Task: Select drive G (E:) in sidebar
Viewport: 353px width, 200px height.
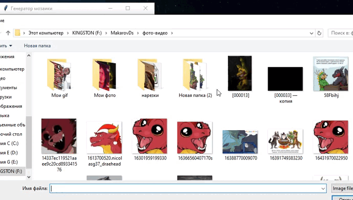Action: click(x=9, y=162)
